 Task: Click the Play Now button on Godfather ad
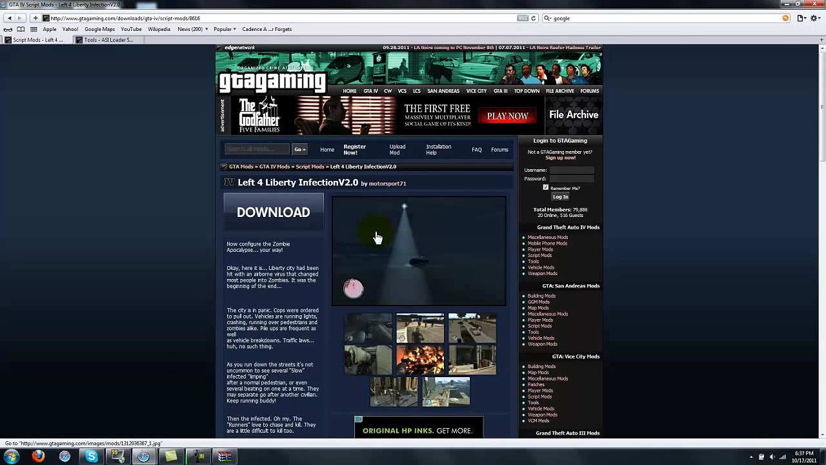507,116
